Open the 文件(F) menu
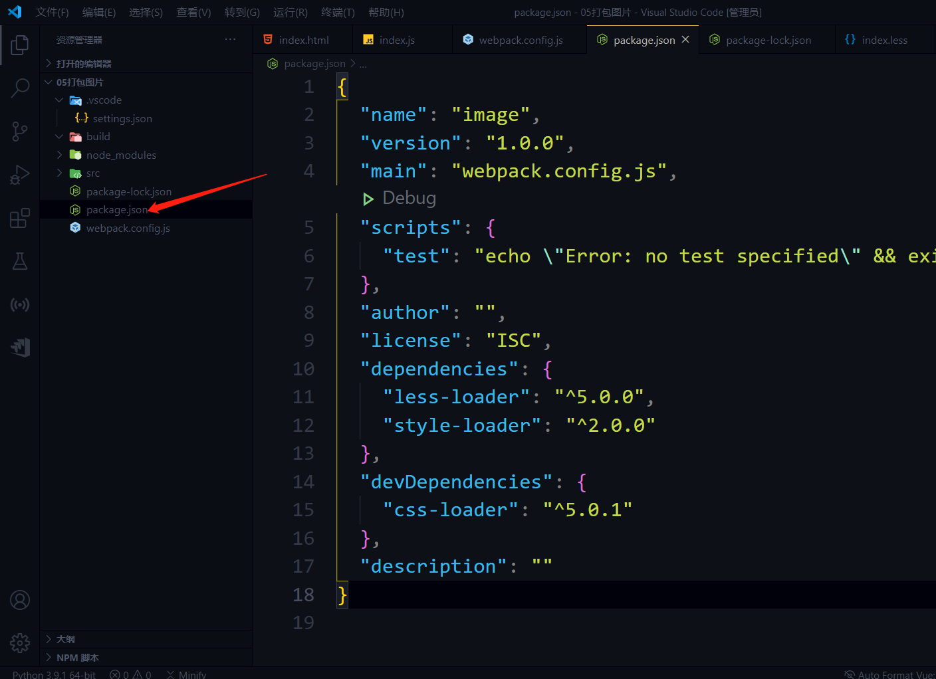Screen dimensions: 936x679 point(53,12)
